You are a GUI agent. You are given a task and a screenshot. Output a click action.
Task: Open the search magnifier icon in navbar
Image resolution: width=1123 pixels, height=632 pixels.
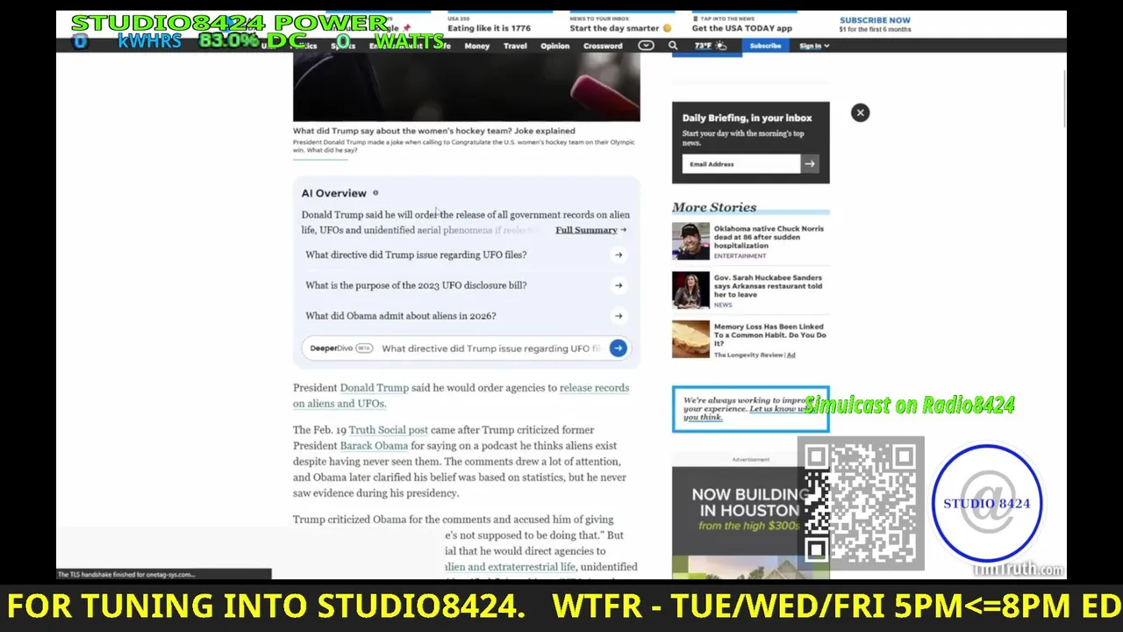point(673,46)
